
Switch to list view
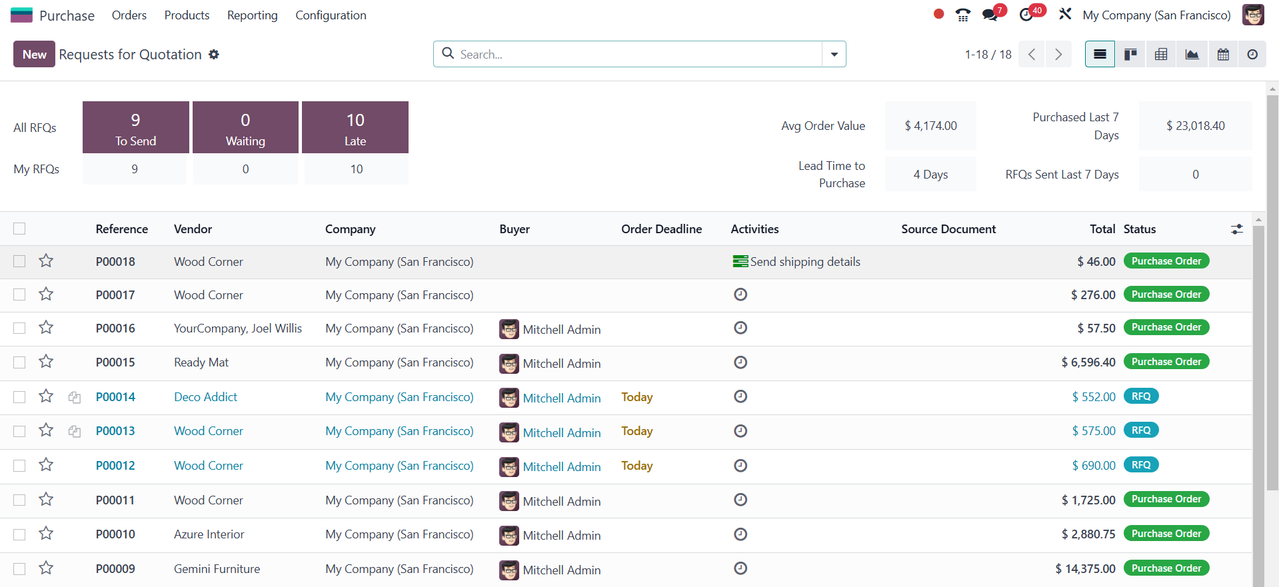(x=1100, y=54)
